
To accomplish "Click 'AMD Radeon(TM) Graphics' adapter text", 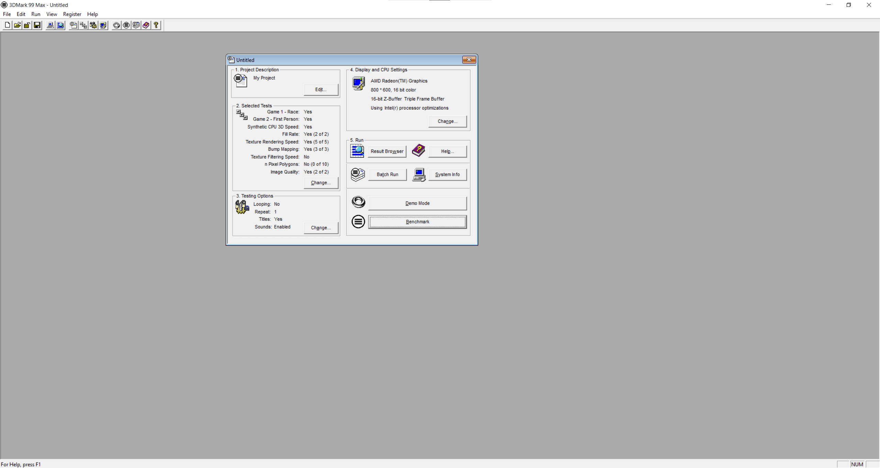I will coord(399,81).
